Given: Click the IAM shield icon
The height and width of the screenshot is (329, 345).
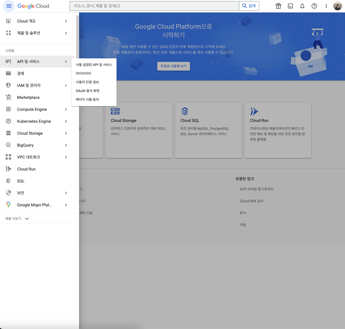Looking at the screenshot, I should [8, 85].
